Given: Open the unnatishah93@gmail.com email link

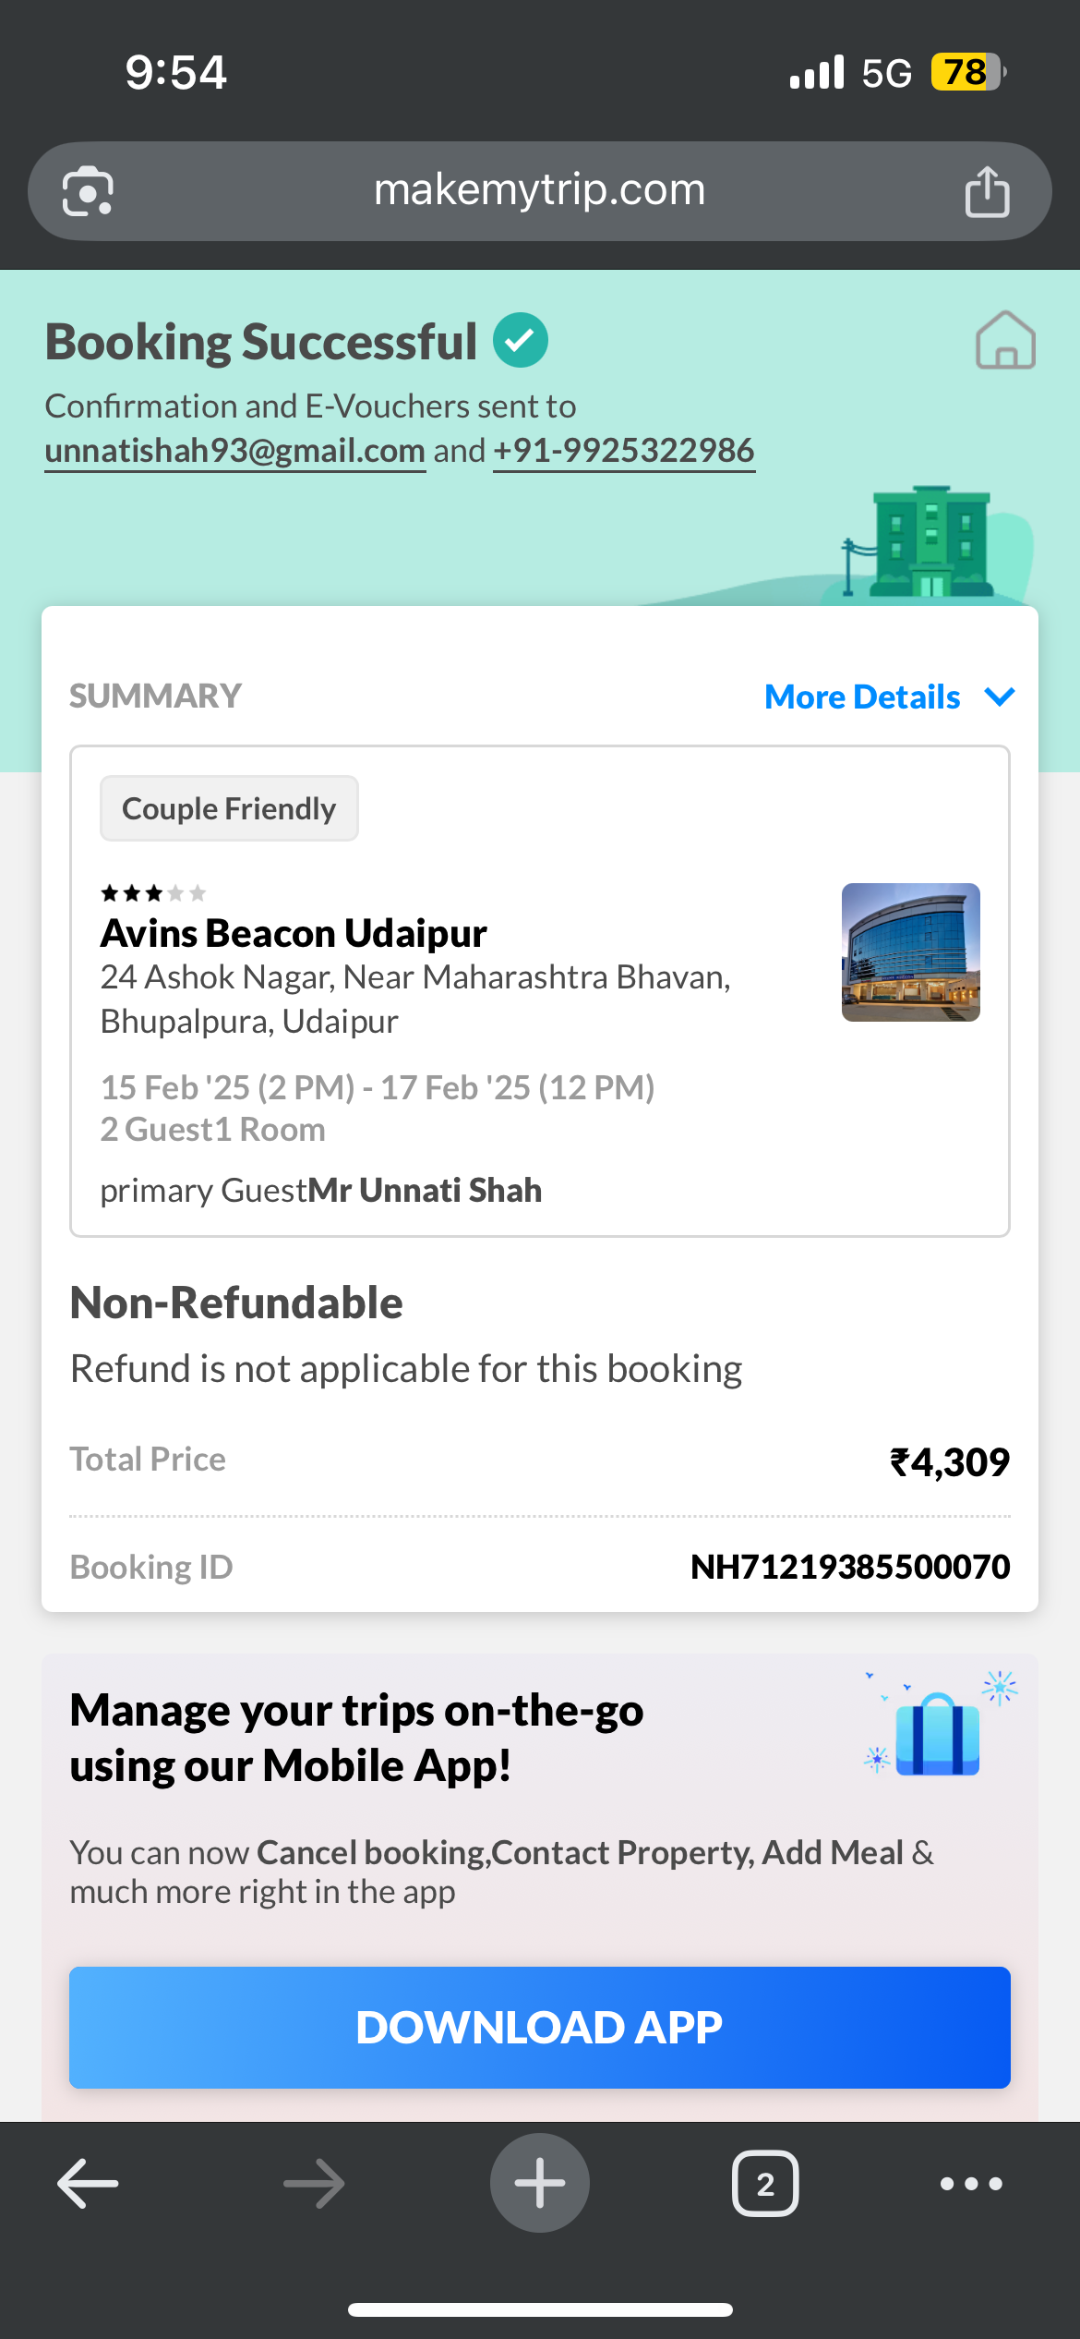Looking at the screenshot, I should click(235, 451).
